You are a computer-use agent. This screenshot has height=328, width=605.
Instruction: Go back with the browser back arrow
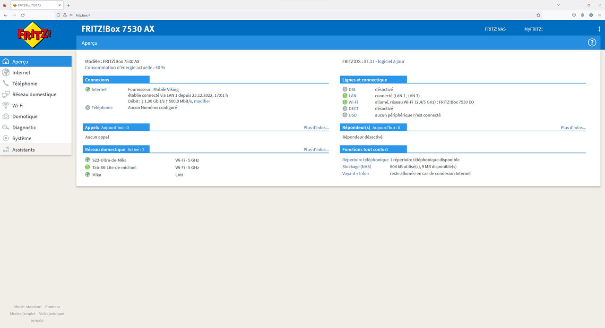coord(6,15)
